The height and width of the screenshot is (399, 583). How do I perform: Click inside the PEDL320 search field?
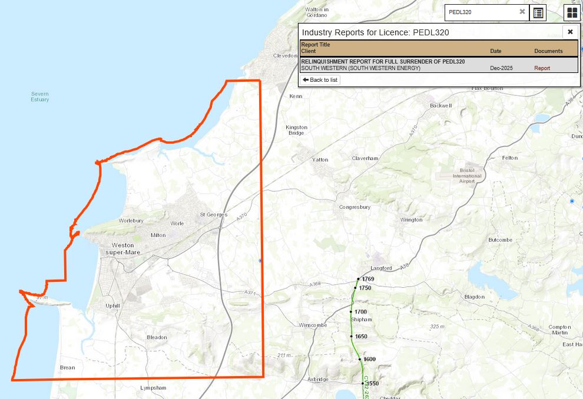pos(480,12)
